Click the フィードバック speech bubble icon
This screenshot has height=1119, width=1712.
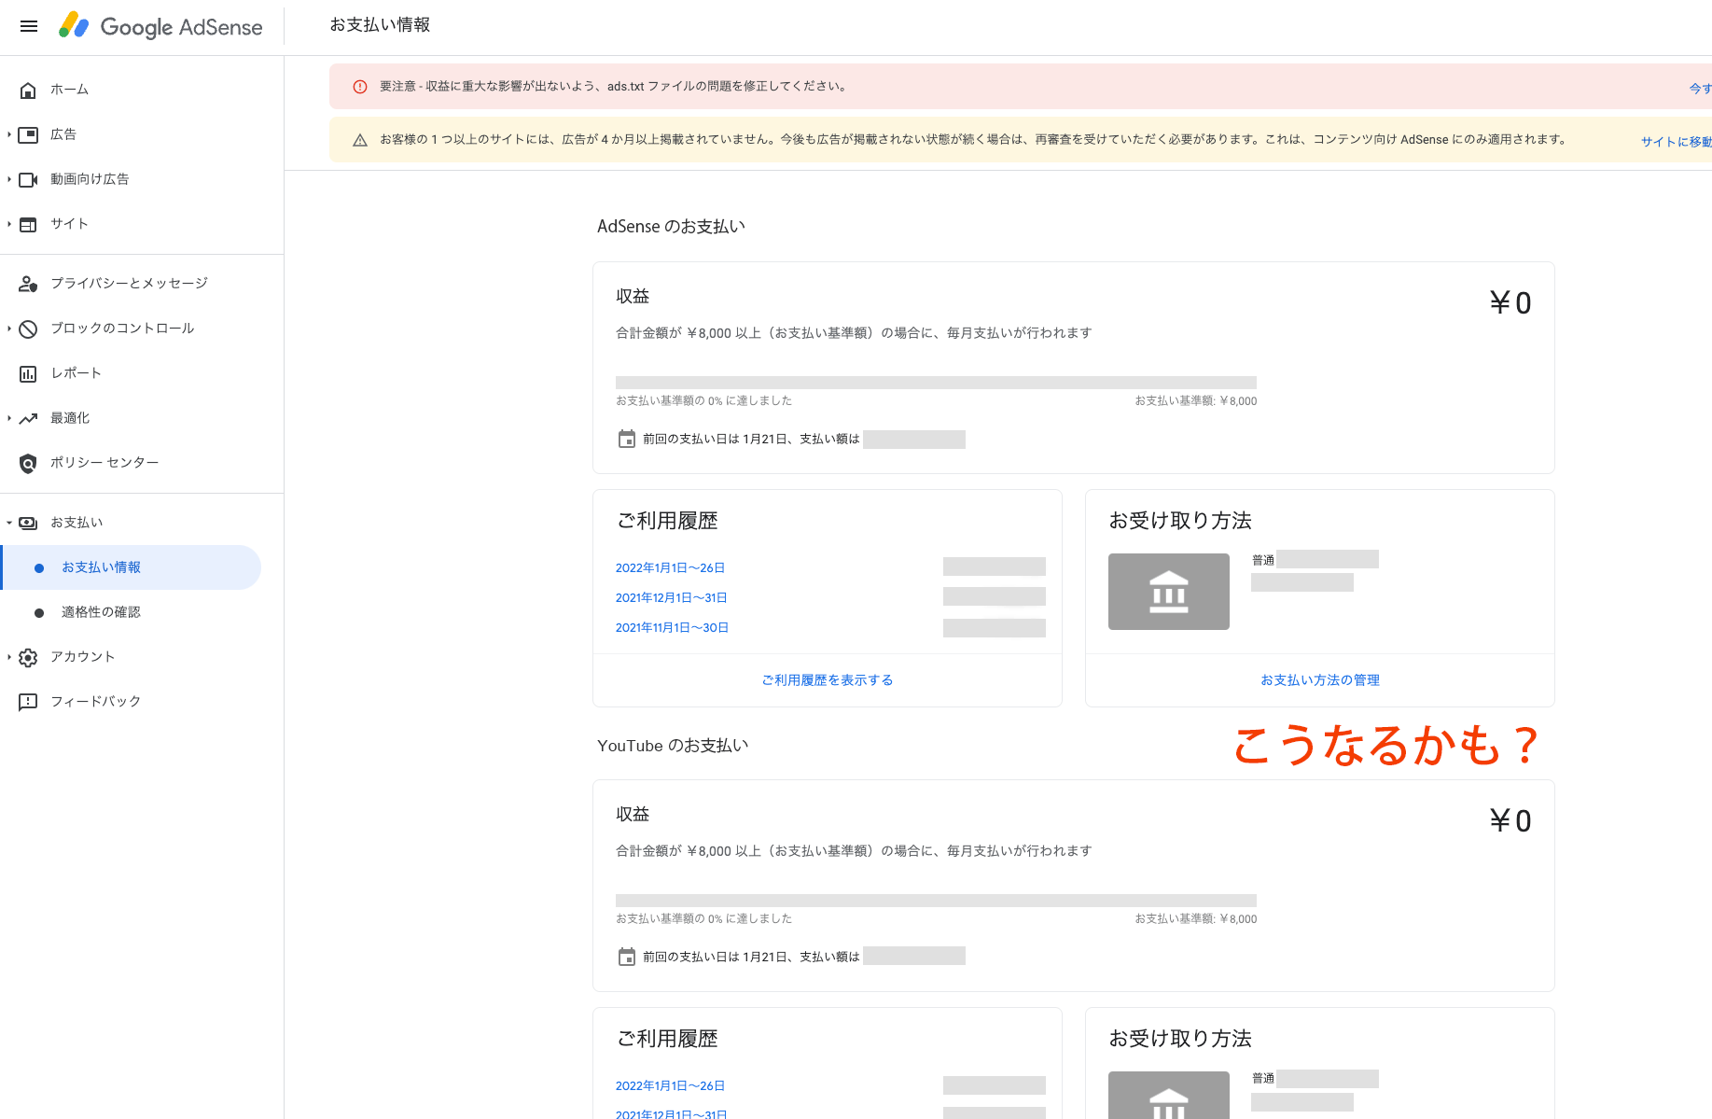pyautogui.click(x=28, y=702)
